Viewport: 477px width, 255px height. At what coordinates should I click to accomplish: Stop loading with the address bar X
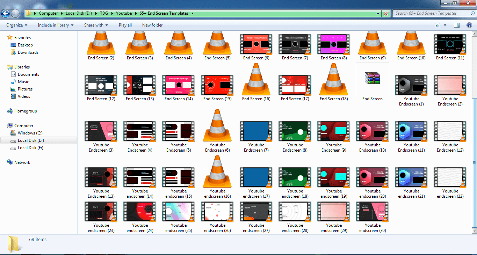pos(386,14)
